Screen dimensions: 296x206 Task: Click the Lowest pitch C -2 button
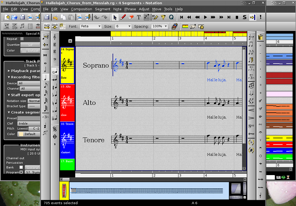[x=34, y=129]
